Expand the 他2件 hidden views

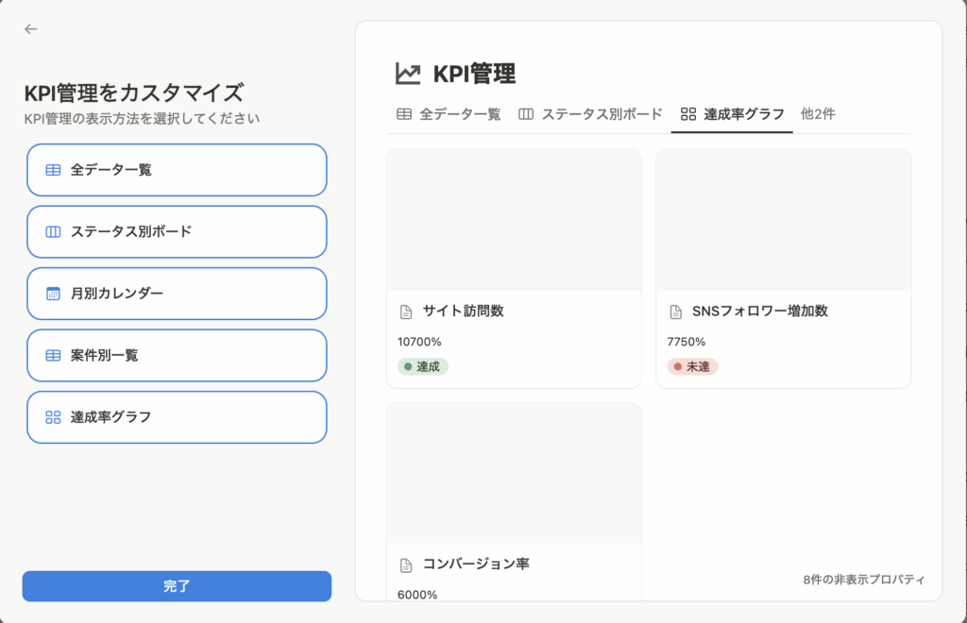(x=818, y=114)
